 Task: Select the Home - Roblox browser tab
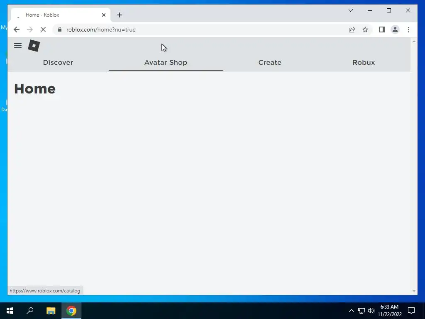click(x=61, y=15)
